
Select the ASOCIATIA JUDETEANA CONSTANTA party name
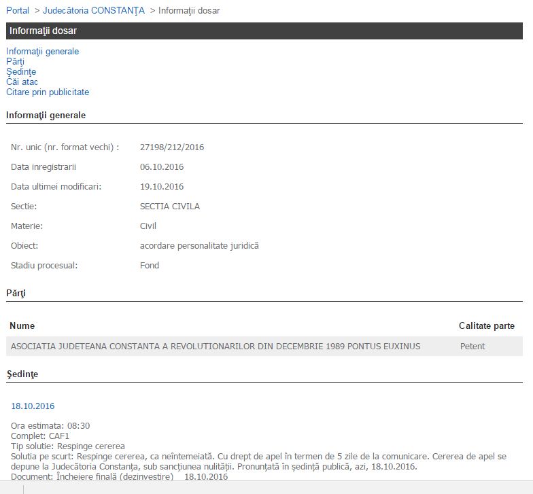216,346
